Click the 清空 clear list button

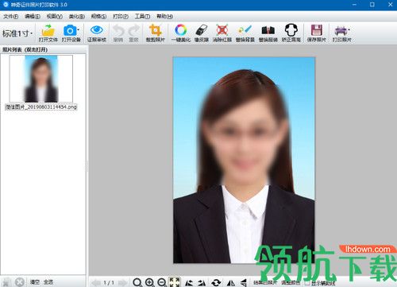click(35, 282)
